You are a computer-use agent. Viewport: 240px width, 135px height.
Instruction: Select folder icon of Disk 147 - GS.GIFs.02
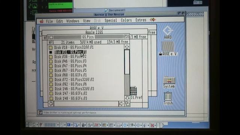click(51, 93)
